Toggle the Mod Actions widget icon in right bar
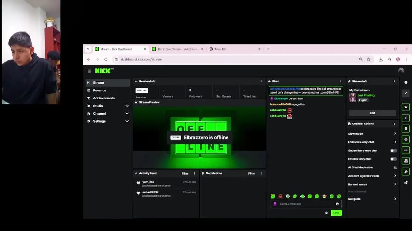The height and width of the screenshot is (231, 412). pyautogui.click(x=406, y=129)
